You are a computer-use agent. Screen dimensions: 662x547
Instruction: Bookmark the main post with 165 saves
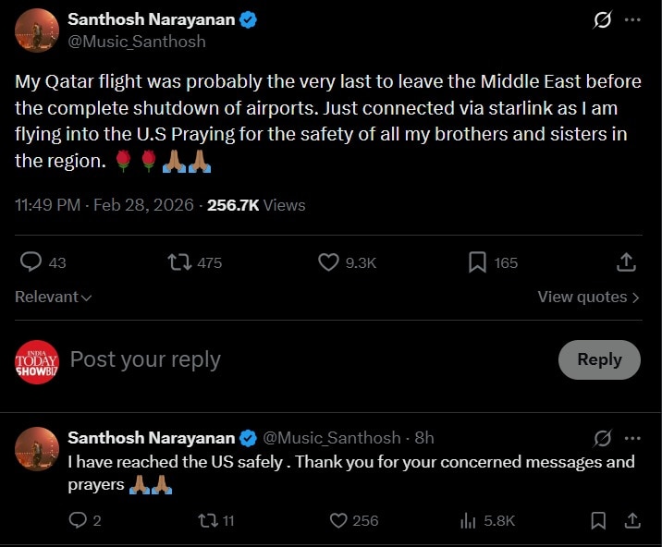point(477,262)
